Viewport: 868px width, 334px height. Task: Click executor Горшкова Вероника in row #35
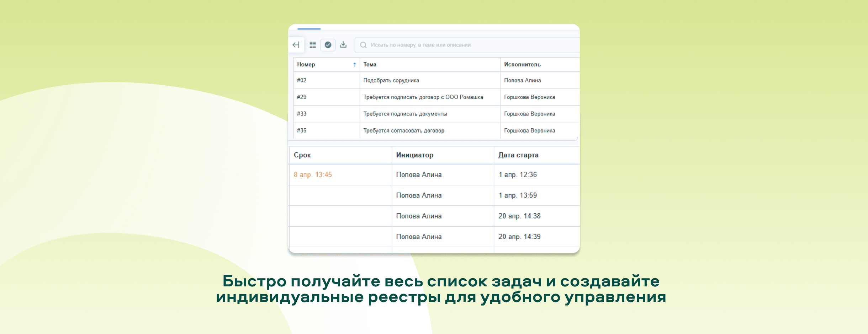pos(529,130)
